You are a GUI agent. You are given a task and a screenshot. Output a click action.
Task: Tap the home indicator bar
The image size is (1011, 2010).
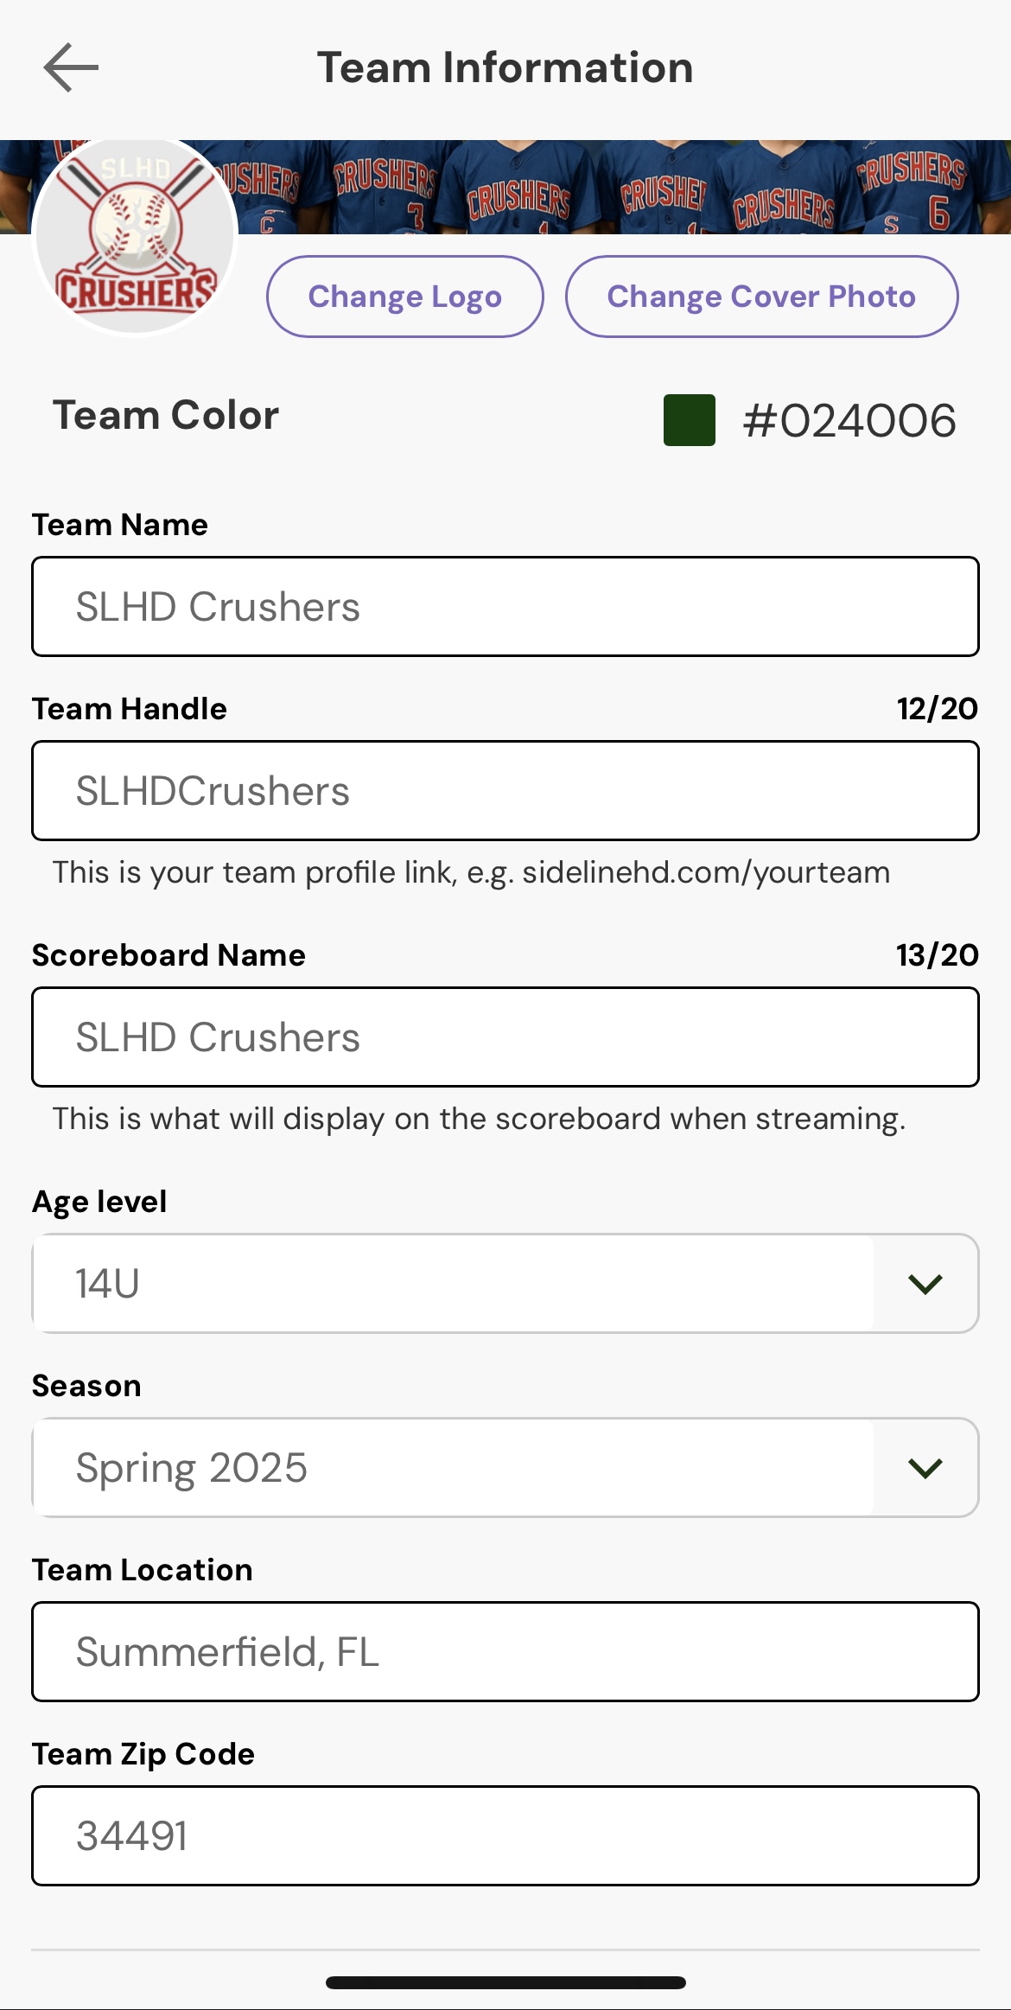coord(505,1982)
